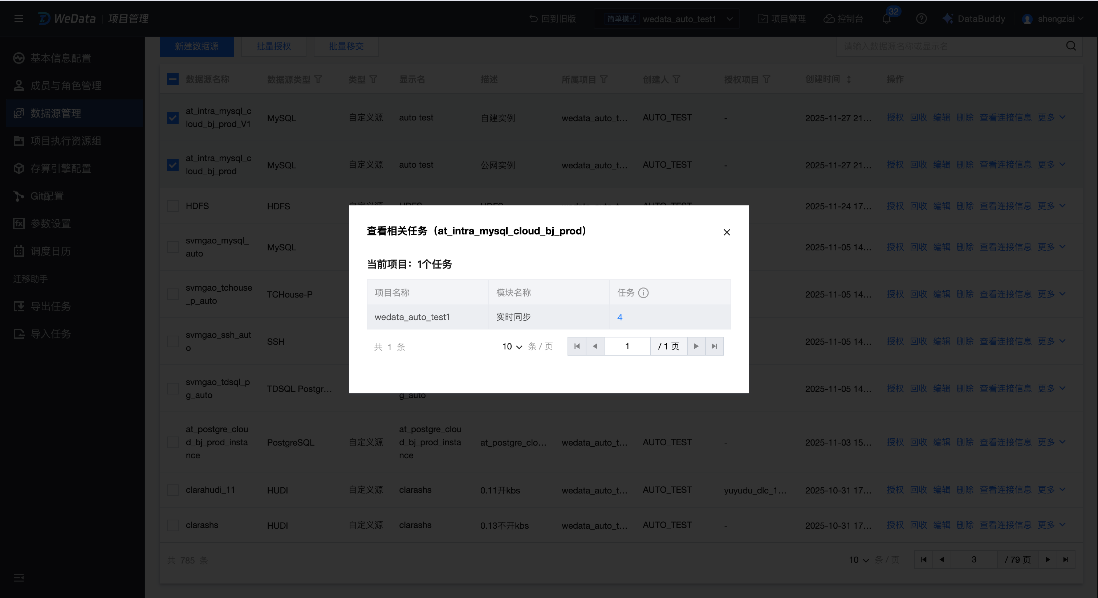Screen dimensions: 1098x598
Task: Click the info icon next to 任务 header
Action: click(x=643, y=292)
